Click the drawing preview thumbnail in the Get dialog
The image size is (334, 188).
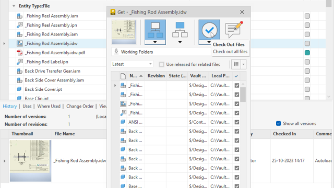(124, 32)
